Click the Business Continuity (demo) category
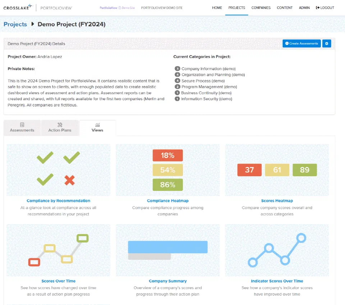This screenshot has height=305, width=345. tap(206, 93)
